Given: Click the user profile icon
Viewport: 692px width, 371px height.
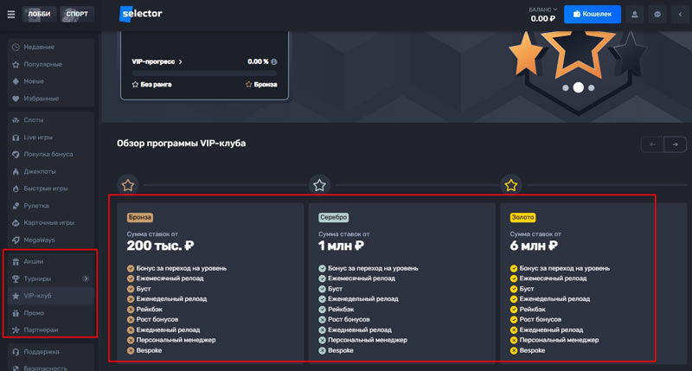Looking at the screenshot, I should point(636,14).
